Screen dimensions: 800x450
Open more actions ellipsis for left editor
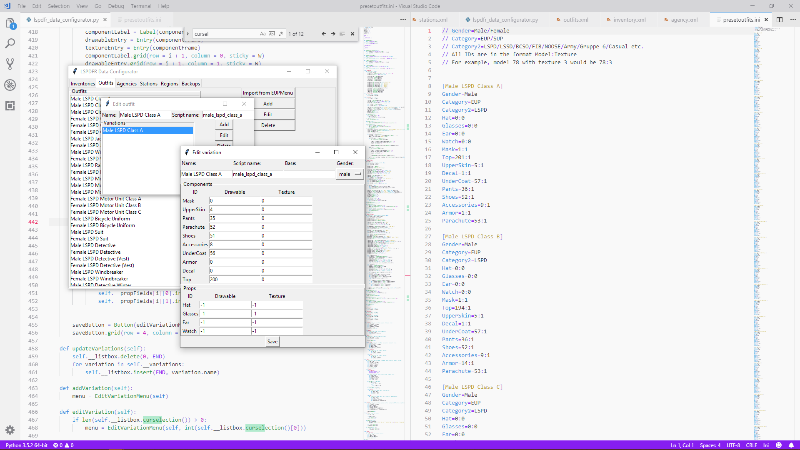(x=403, y=20)
